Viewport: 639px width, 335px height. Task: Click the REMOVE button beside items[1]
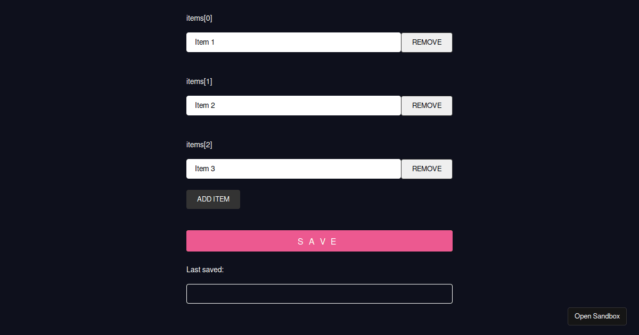(x=426, y=105)
